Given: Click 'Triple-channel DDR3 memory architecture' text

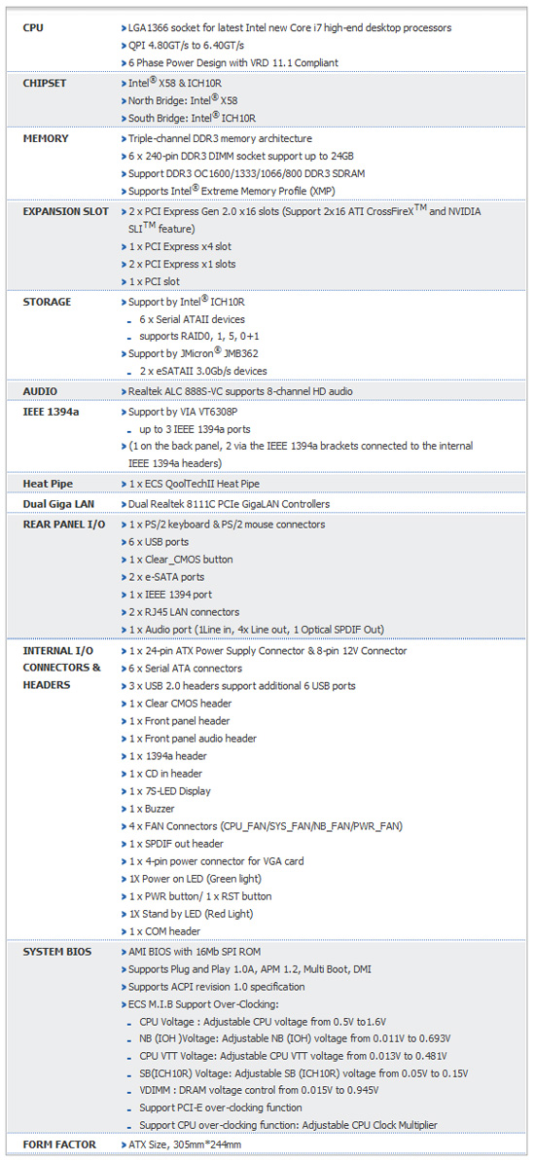Looking at the screenshot, I should click(220, 138).
